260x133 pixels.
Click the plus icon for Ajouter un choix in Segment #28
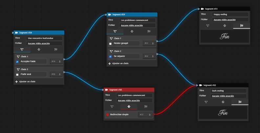[x=17, y=81]
